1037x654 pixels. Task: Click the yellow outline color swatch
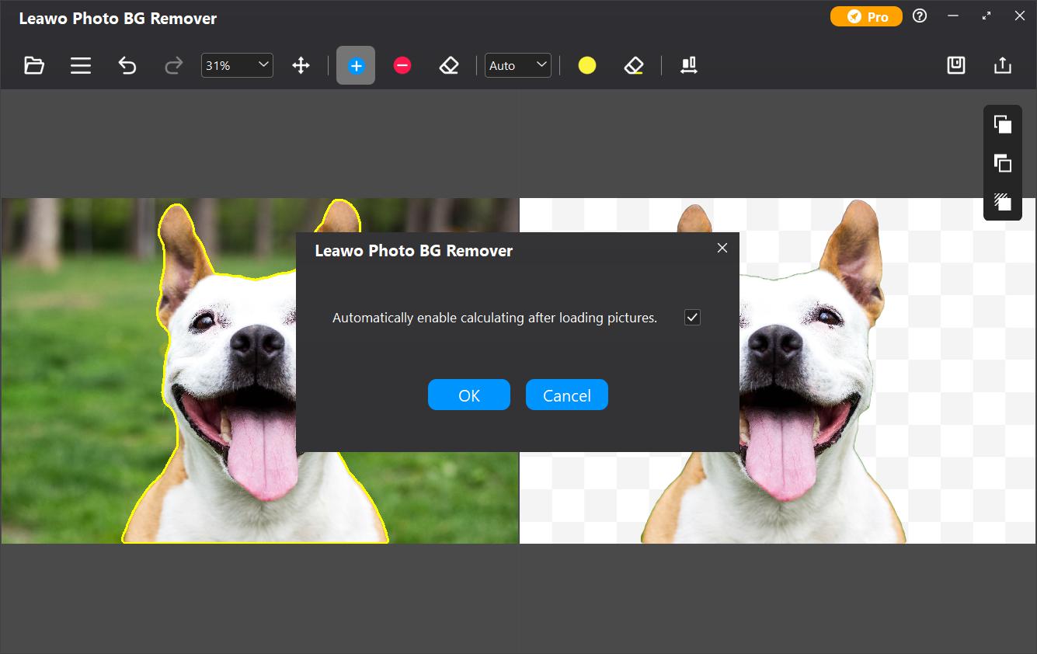pos(587,66)
